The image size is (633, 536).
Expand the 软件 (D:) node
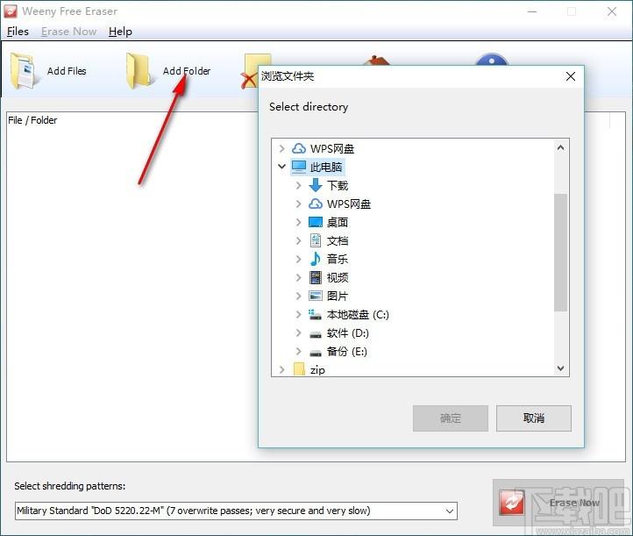tap(298, 332)
